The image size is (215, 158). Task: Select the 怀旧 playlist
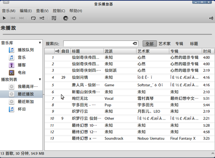[21, 109]
